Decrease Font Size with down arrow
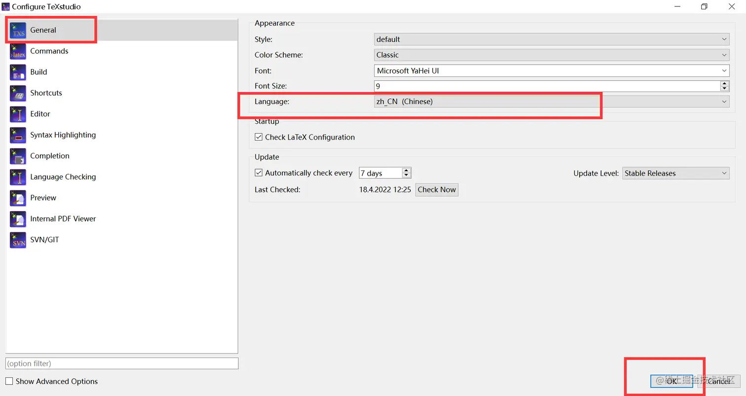Screen dimensions: 746x396 pos(724,89)
